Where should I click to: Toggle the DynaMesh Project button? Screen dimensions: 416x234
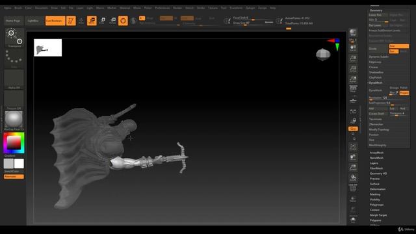coord(404,93)
